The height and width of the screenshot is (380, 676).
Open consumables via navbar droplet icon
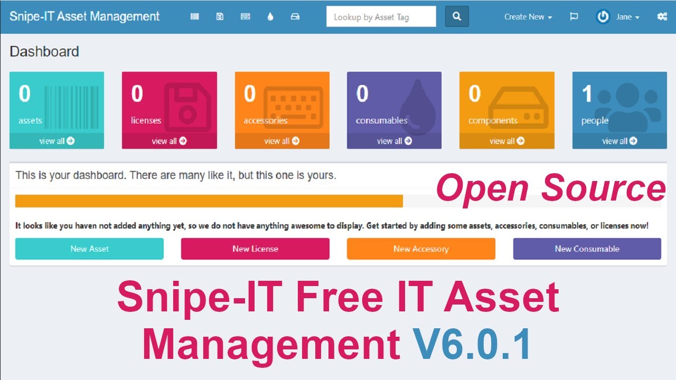270,17
